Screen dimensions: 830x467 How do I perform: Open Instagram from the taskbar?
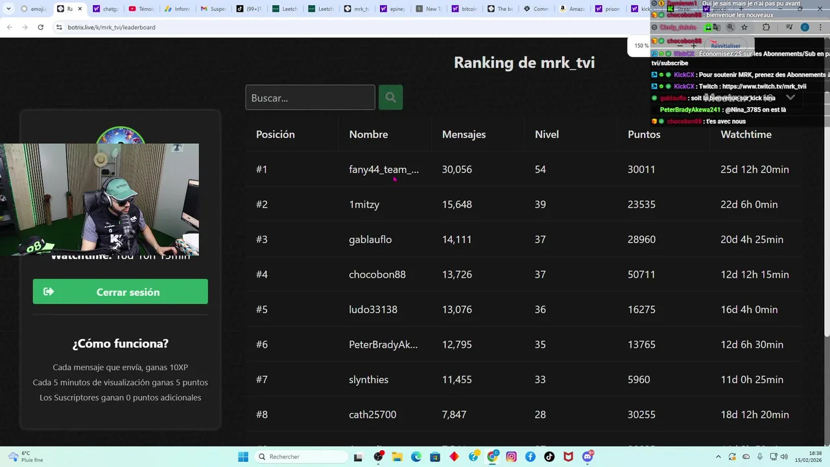(x=512, y=457)
